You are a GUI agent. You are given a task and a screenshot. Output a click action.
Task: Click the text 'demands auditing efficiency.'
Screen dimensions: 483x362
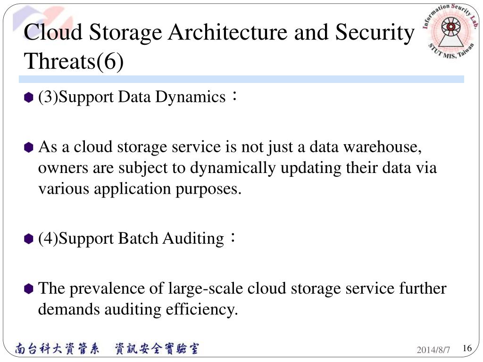click(x=138, y=309)
